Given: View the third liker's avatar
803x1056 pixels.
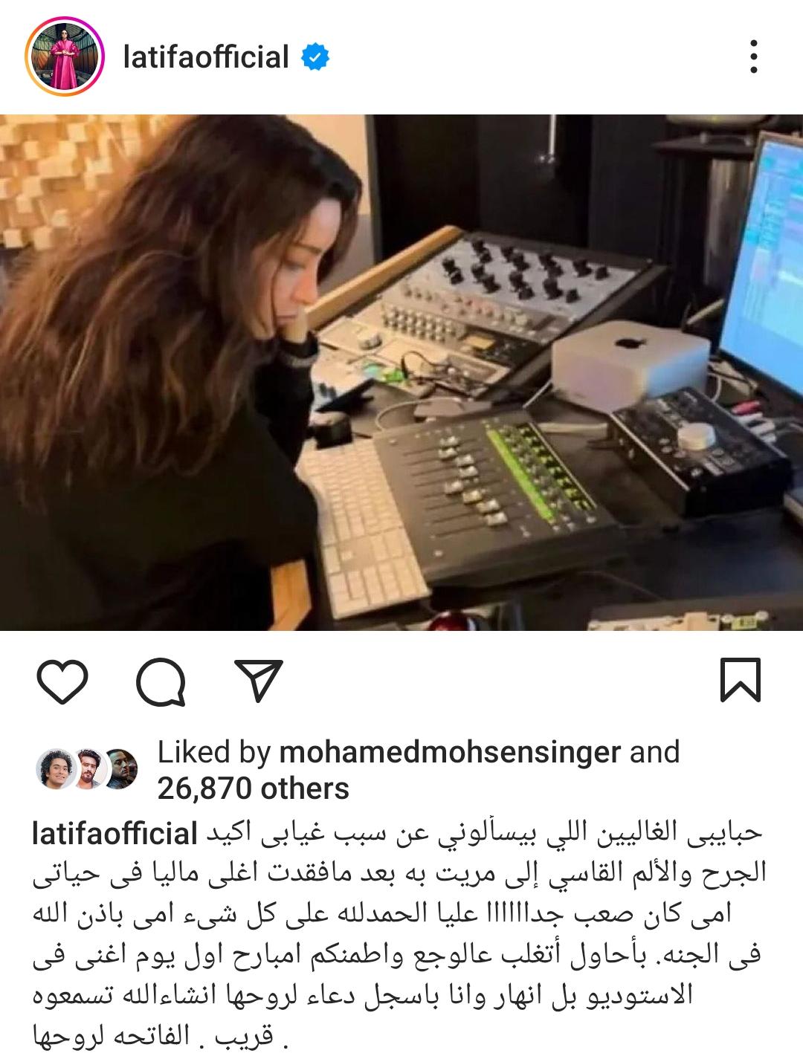Looking at the screenshot, I should tap(119, 770).
